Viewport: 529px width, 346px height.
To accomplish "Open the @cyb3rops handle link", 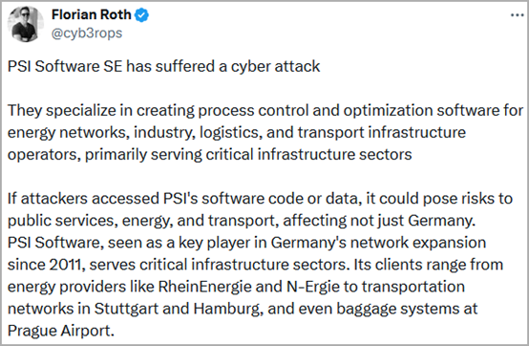I will (x=87, y=33).
